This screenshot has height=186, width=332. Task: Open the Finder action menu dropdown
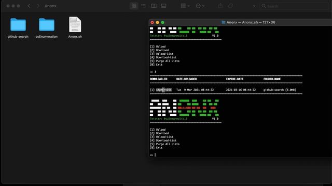pos(200,6)
